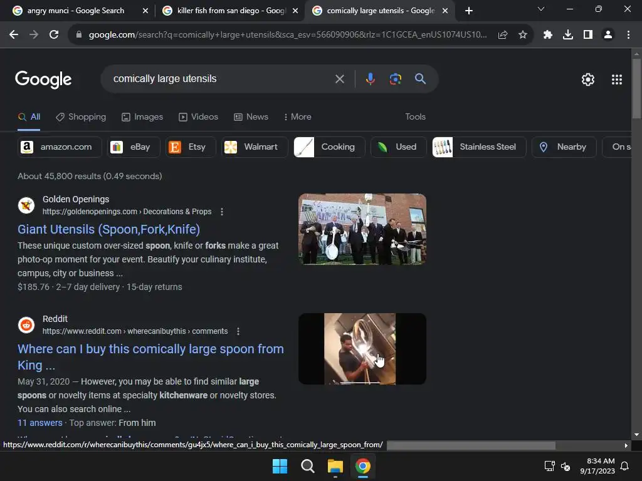The width and height of the screenshot is (642, 481).
Task: Go back to the previous page
Action: [x=14, y=35]
